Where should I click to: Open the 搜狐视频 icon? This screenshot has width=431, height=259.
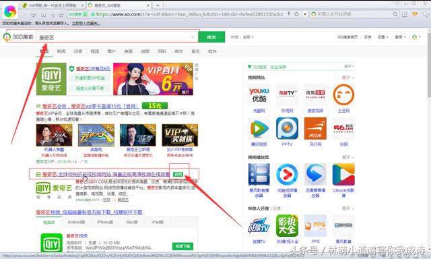(315, 95)
